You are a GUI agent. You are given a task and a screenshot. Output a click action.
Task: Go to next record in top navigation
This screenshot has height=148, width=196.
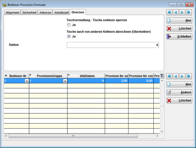(182, 12)
